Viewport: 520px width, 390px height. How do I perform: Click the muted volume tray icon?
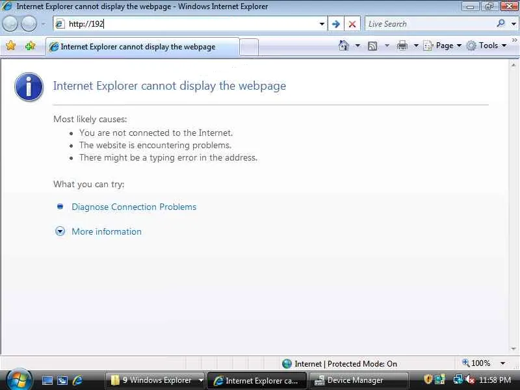pos(469,380)
